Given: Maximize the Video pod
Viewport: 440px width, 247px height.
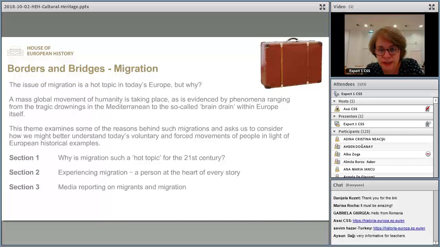Looking at the screenshot, I should 431,7.
